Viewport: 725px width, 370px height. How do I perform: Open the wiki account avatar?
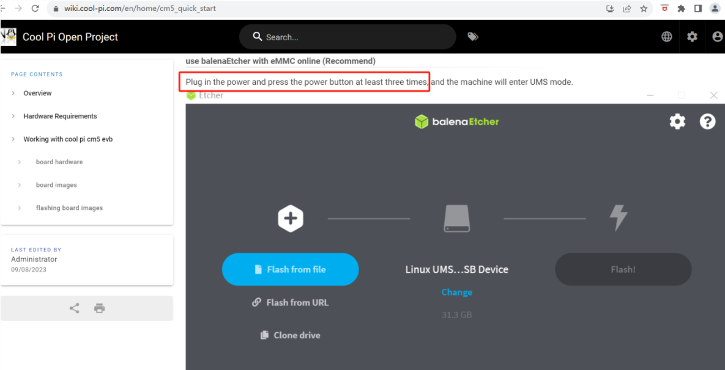click(718, 37)
